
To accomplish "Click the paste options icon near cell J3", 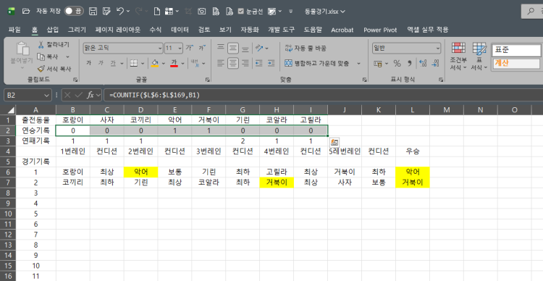I will coord(334,142).
